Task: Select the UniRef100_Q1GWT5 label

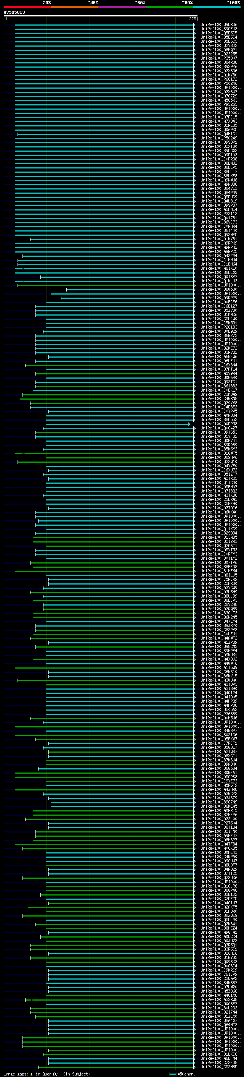Action: [x=219, y=453]
